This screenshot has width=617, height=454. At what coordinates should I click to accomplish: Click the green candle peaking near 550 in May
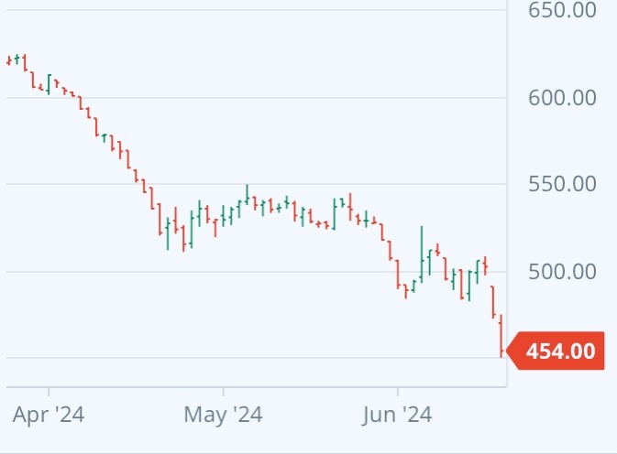[247, 194]
